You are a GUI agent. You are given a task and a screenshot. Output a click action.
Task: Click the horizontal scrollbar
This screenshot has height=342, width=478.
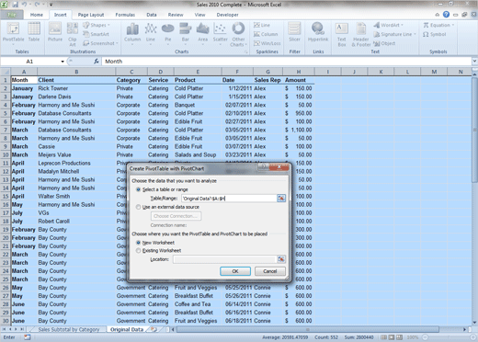click(x=307, y=329)
